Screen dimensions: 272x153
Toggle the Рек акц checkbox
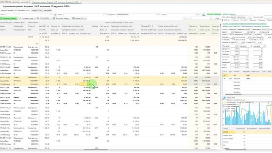[258, 20]
